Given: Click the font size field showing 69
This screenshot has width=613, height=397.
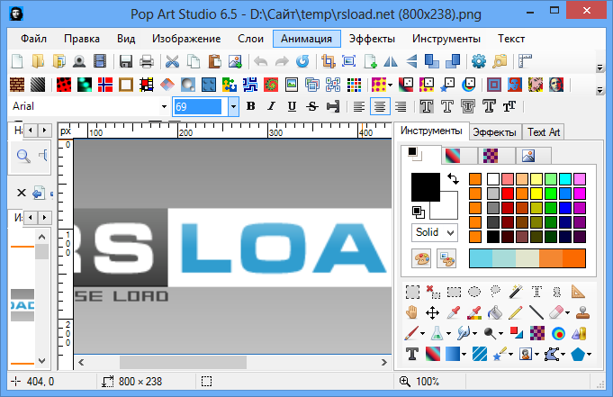Looking at the screenshot, I should click(x=198, y=106).
